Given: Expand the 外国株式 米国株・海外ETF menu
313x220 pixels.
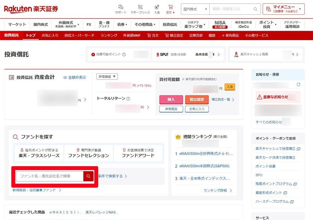Looking at the screenshot, I should (x=67, y=25).
